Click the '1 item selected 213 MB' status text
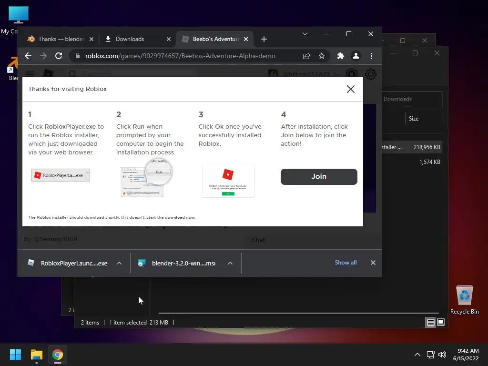488x366 pixels. point(139,323)
